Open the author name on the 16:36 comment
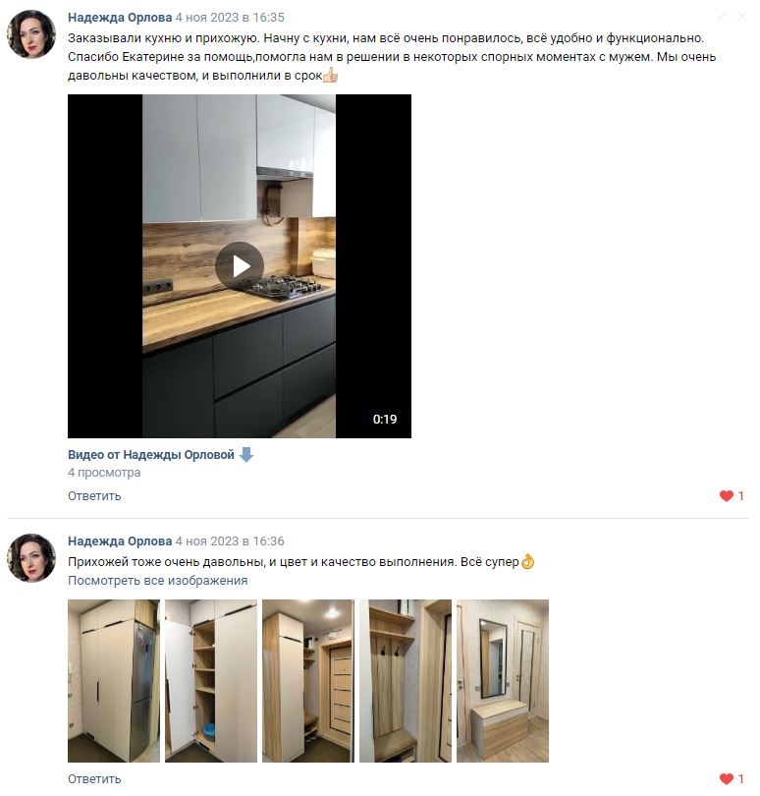This screenshot has width=760, height=796. [120, 541]
